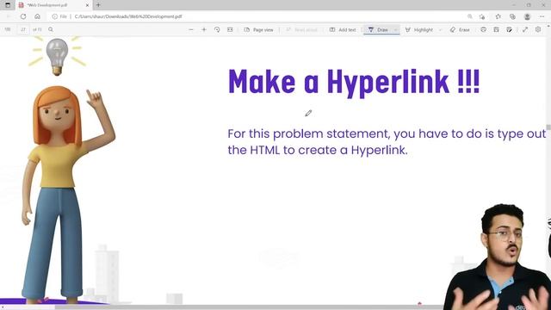The height and width of the screenshot is (310, 551).
Task: Rotate the PDF page
Action: (217, 30)
